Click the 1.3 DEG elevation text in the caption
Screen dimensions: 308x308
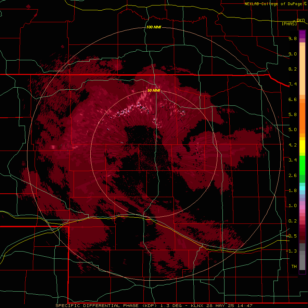tap(171, 306)
